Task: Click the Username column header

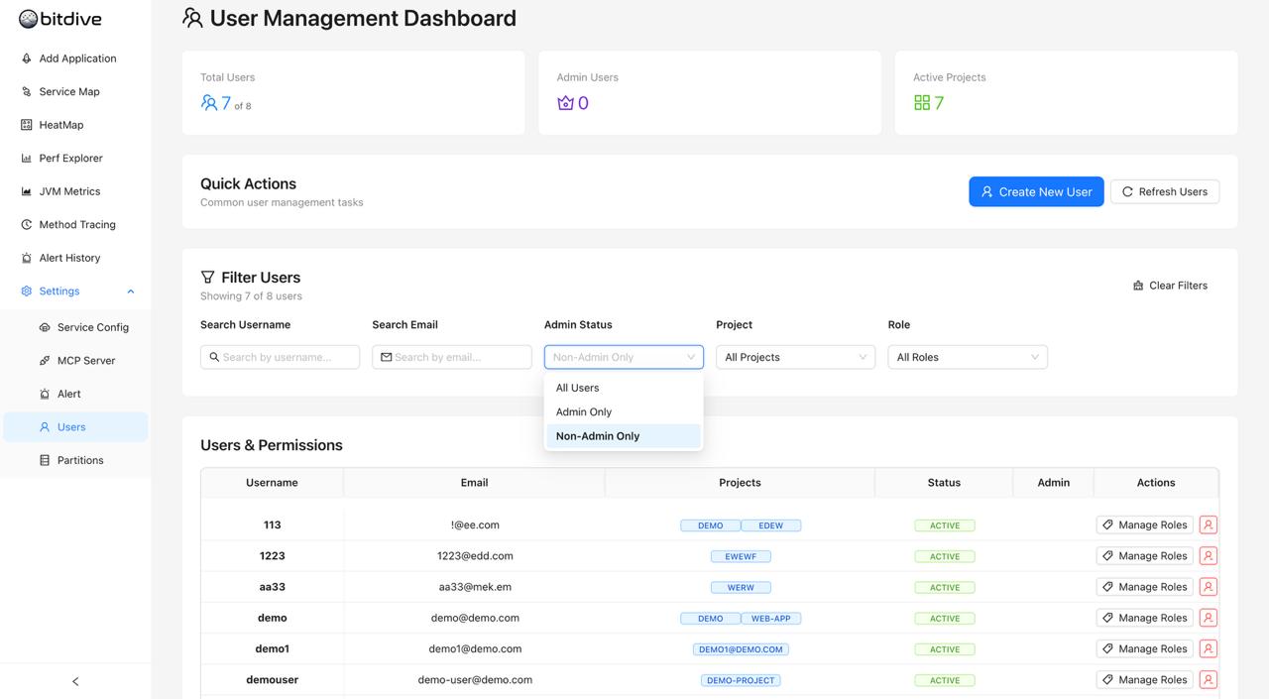Action: (x=272, y=483)
